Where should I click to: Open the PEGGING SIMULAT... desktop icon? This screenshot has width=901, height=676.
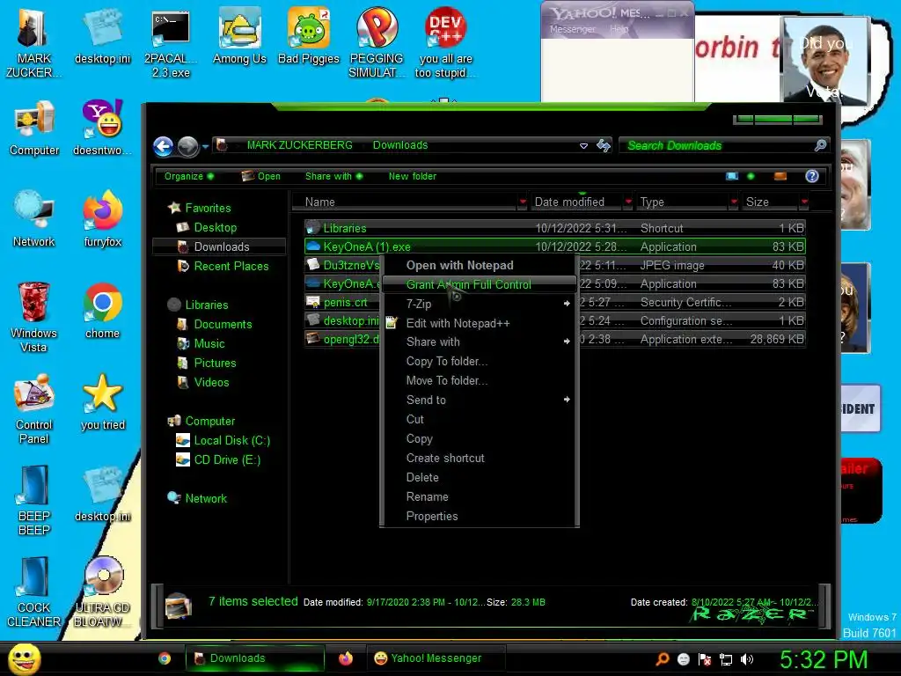pos(377,41)
